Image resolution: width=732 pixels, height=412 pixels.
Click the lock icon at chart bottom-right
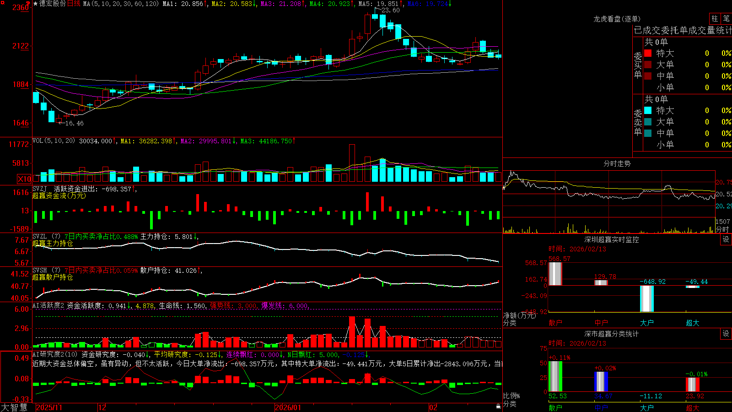498,407
